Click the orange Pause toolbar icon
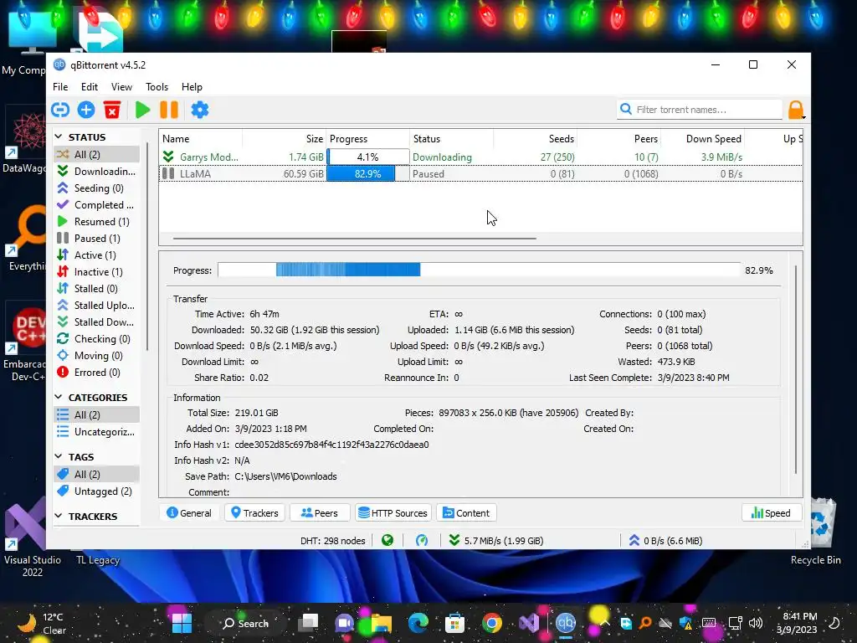This screenshot has height=643, width=857. click(x=169, y=110)
